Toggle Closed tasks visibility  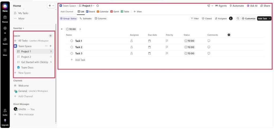[207, 18]
